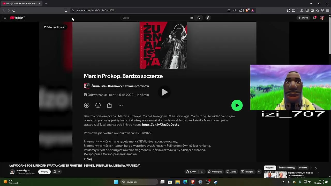Bookmark this page using the bookmark icon
Viewport: 331px width, 186px height.
[x=66, y=10]
